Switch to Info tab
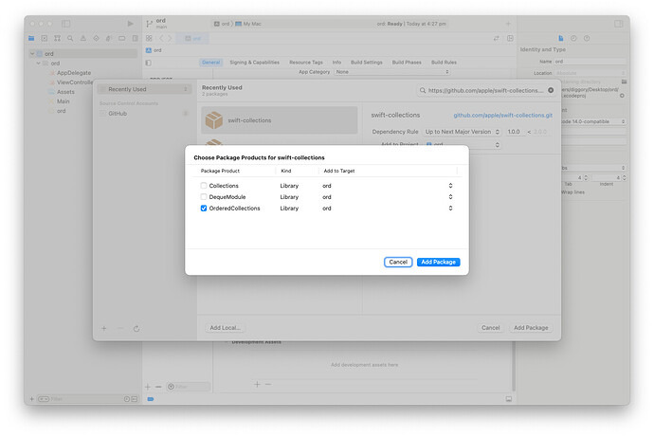 pyautogui.click(x=337, y=63)
